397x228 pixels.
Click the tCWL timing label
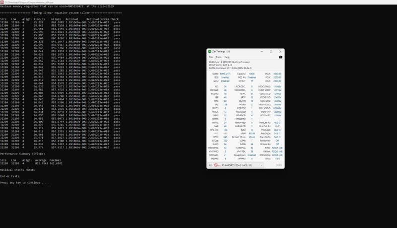click(243, 94)
